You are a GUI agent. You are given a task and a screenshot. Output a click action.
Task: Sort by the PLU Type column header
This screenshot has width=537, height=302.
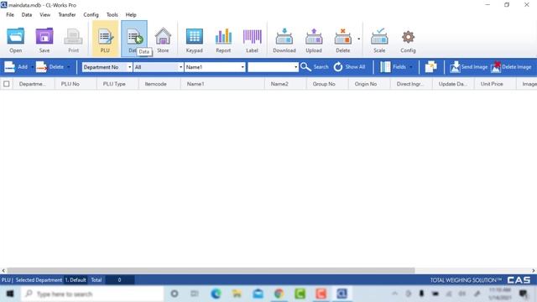click(117, 84)
